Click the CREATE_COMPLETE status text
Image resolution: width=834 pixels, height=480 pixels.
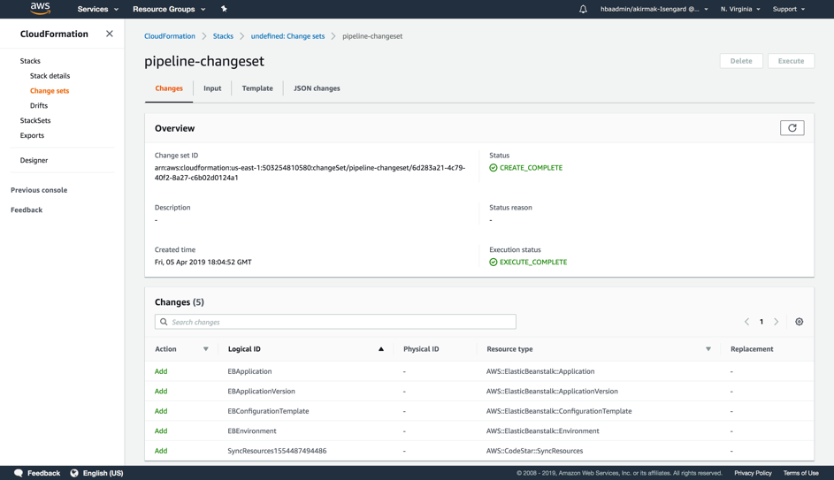[x=531, y=167]
